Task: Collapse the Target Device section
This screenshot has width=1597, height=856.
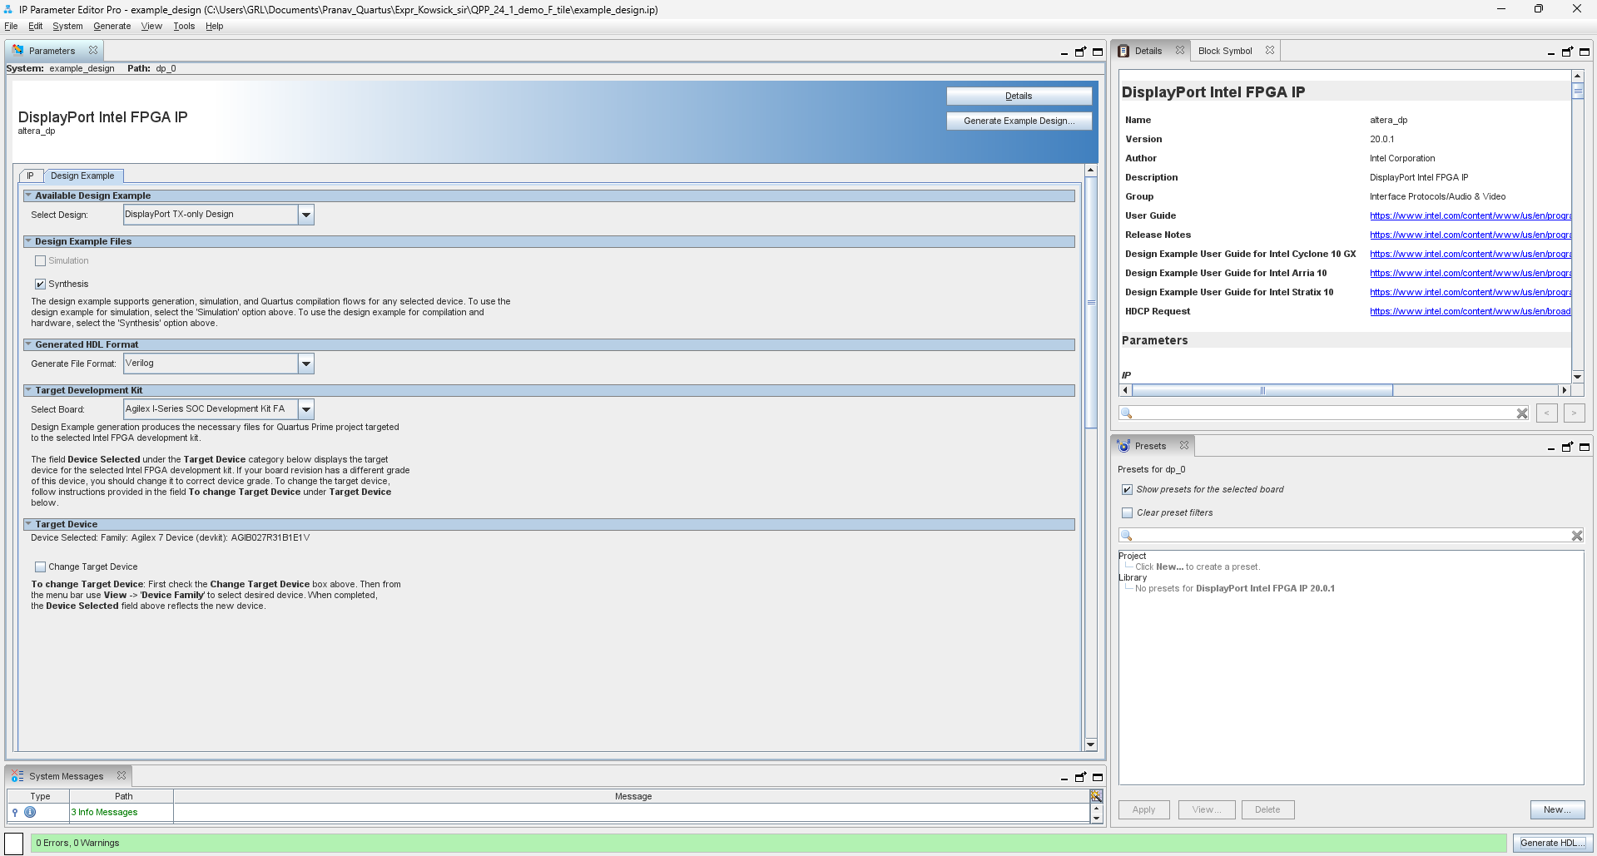Action: click(x=28, y=524)
